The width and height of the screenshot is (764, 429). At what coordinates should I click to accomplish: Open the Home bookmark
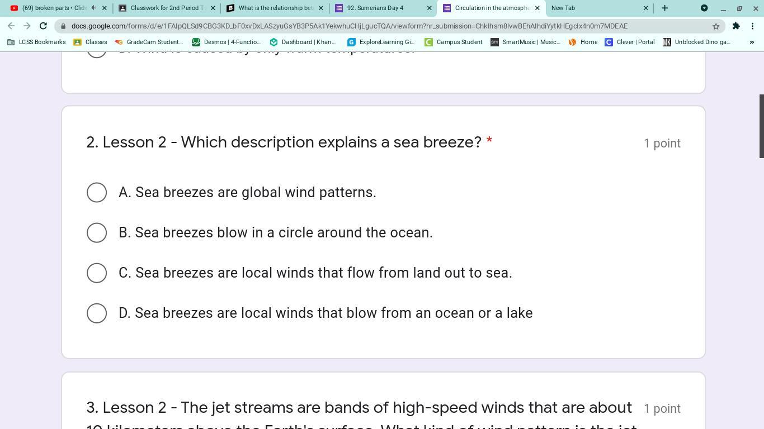pos(583,42)
